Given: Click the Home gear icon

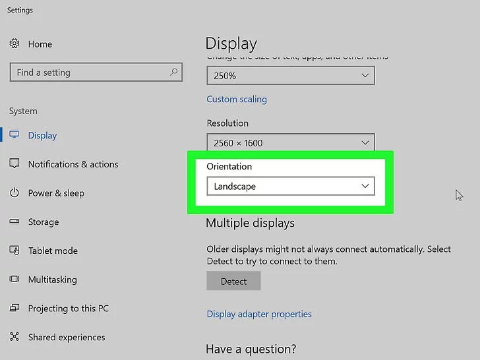Looking at the screenshot, I should coord(15,44).
